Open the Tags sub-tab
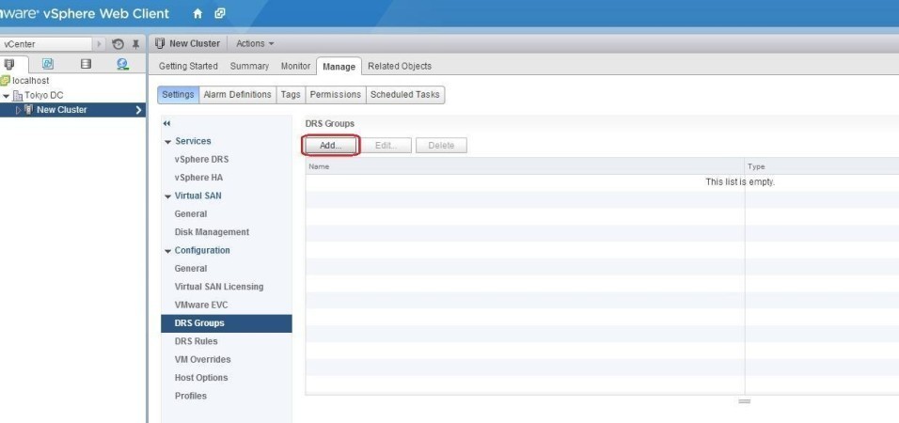The height and width of the screenshot is (423, 899). coord(291,95)
